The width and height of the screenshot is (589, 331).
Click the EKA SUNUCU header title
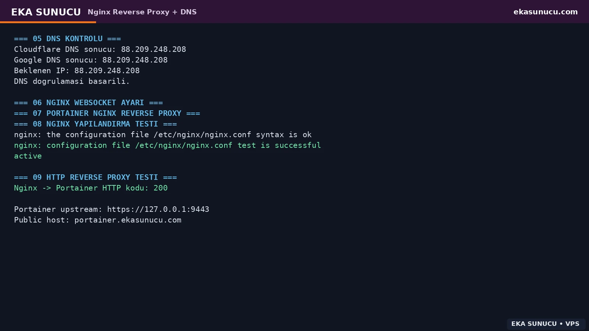click(46, 12)
